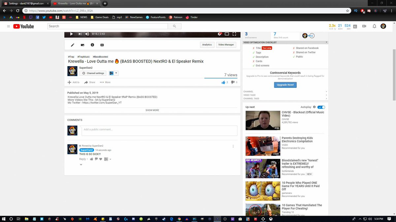This screenshot has width=396, height=222.
Task: Open the player settings gear
Action: 219,34
